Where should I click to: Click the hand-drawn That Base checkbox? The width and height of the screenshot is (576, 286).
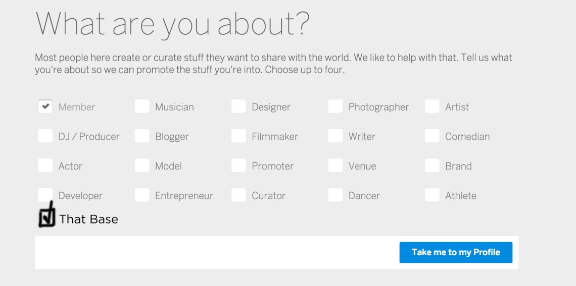(x=47, y=217)
